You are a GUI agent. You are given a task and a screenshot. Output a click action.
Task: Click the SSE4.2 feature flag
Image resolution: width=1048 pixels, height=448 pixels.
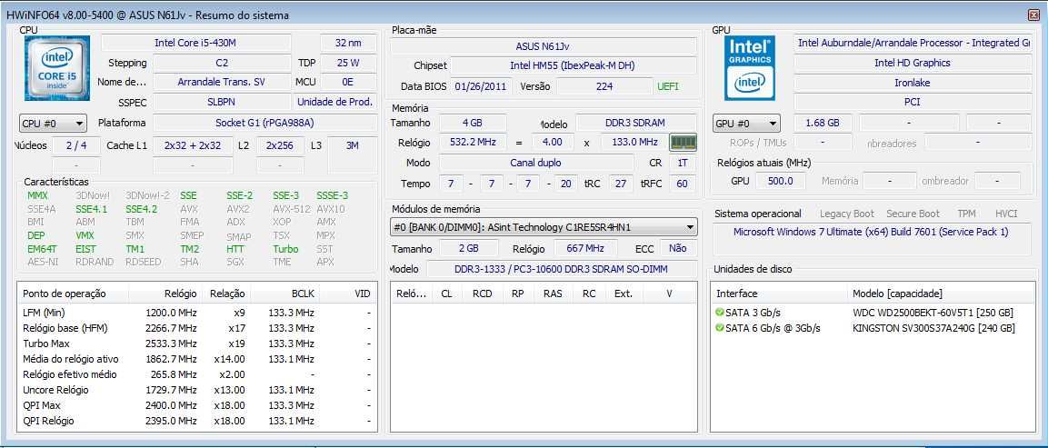140,209
